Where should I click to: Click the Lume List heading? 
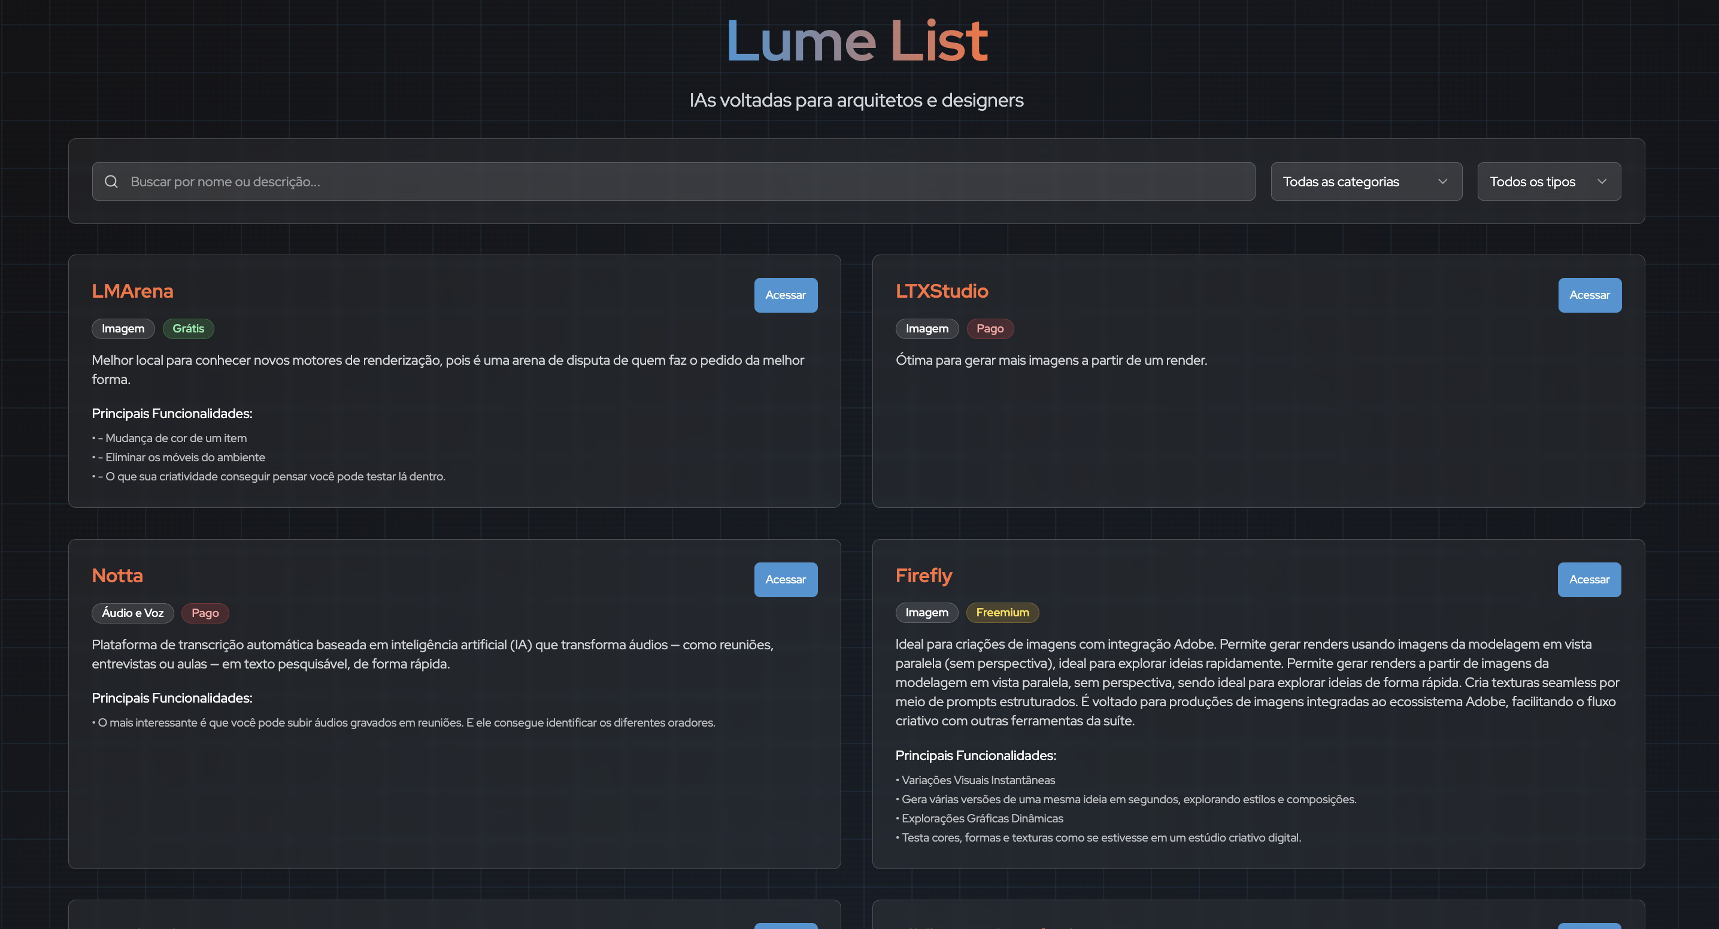[857, 41]
